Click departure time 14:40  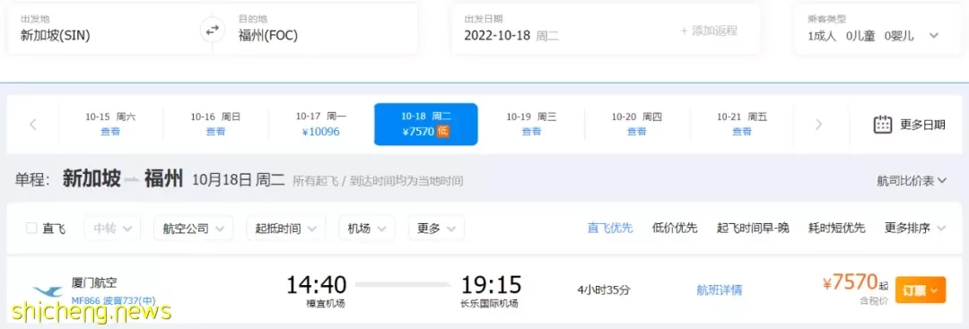tap(317, 284)
